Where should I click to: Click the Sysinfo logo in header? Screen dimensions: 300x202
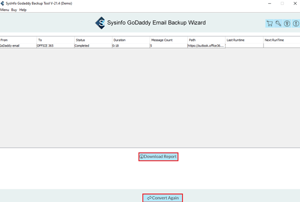(x=100, y=23)
